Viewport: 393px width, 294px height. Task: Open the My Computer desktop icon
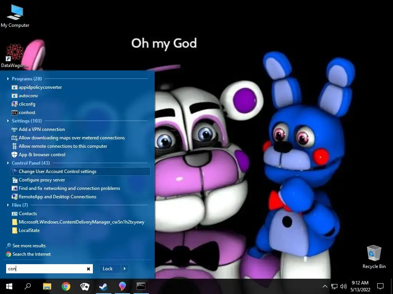(x=15, y=15)
